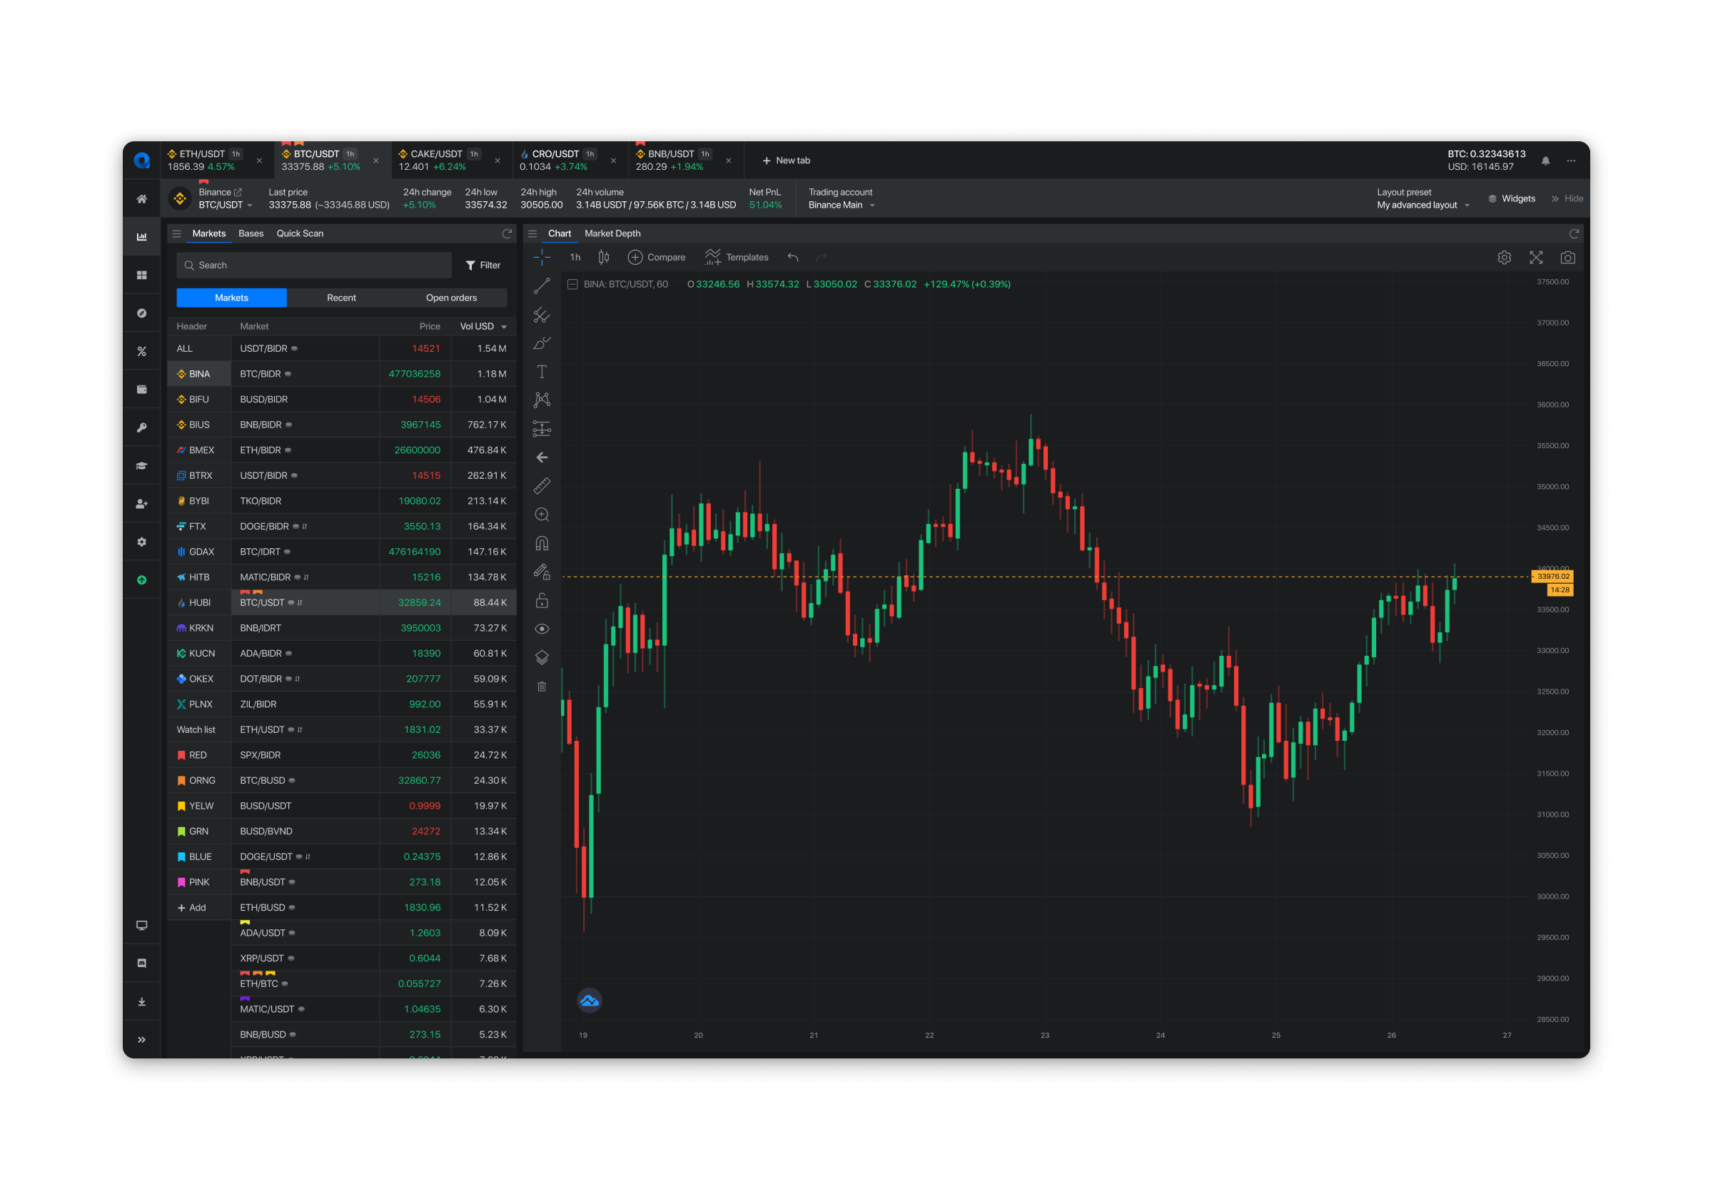Click the fullscreen chart icon
The height and width of the screenshot is (1199, 1713).
point(1535,258)
